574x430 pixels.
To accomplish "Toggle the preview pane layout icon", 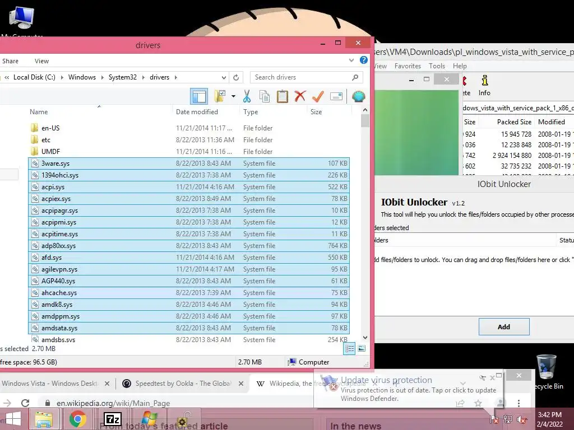I will 199,96.
